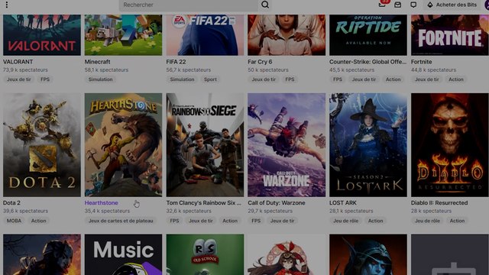Image resolution: width=489 pixels, height=275 pixels.
Task: Click the Far Cry 6 title link
Action: tap(260, 62)
